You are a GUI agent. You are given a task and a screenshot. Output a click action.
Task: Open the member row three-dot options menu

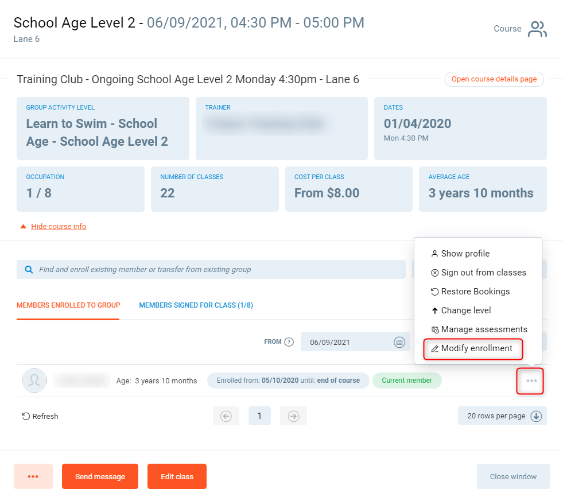coord(531,381)
